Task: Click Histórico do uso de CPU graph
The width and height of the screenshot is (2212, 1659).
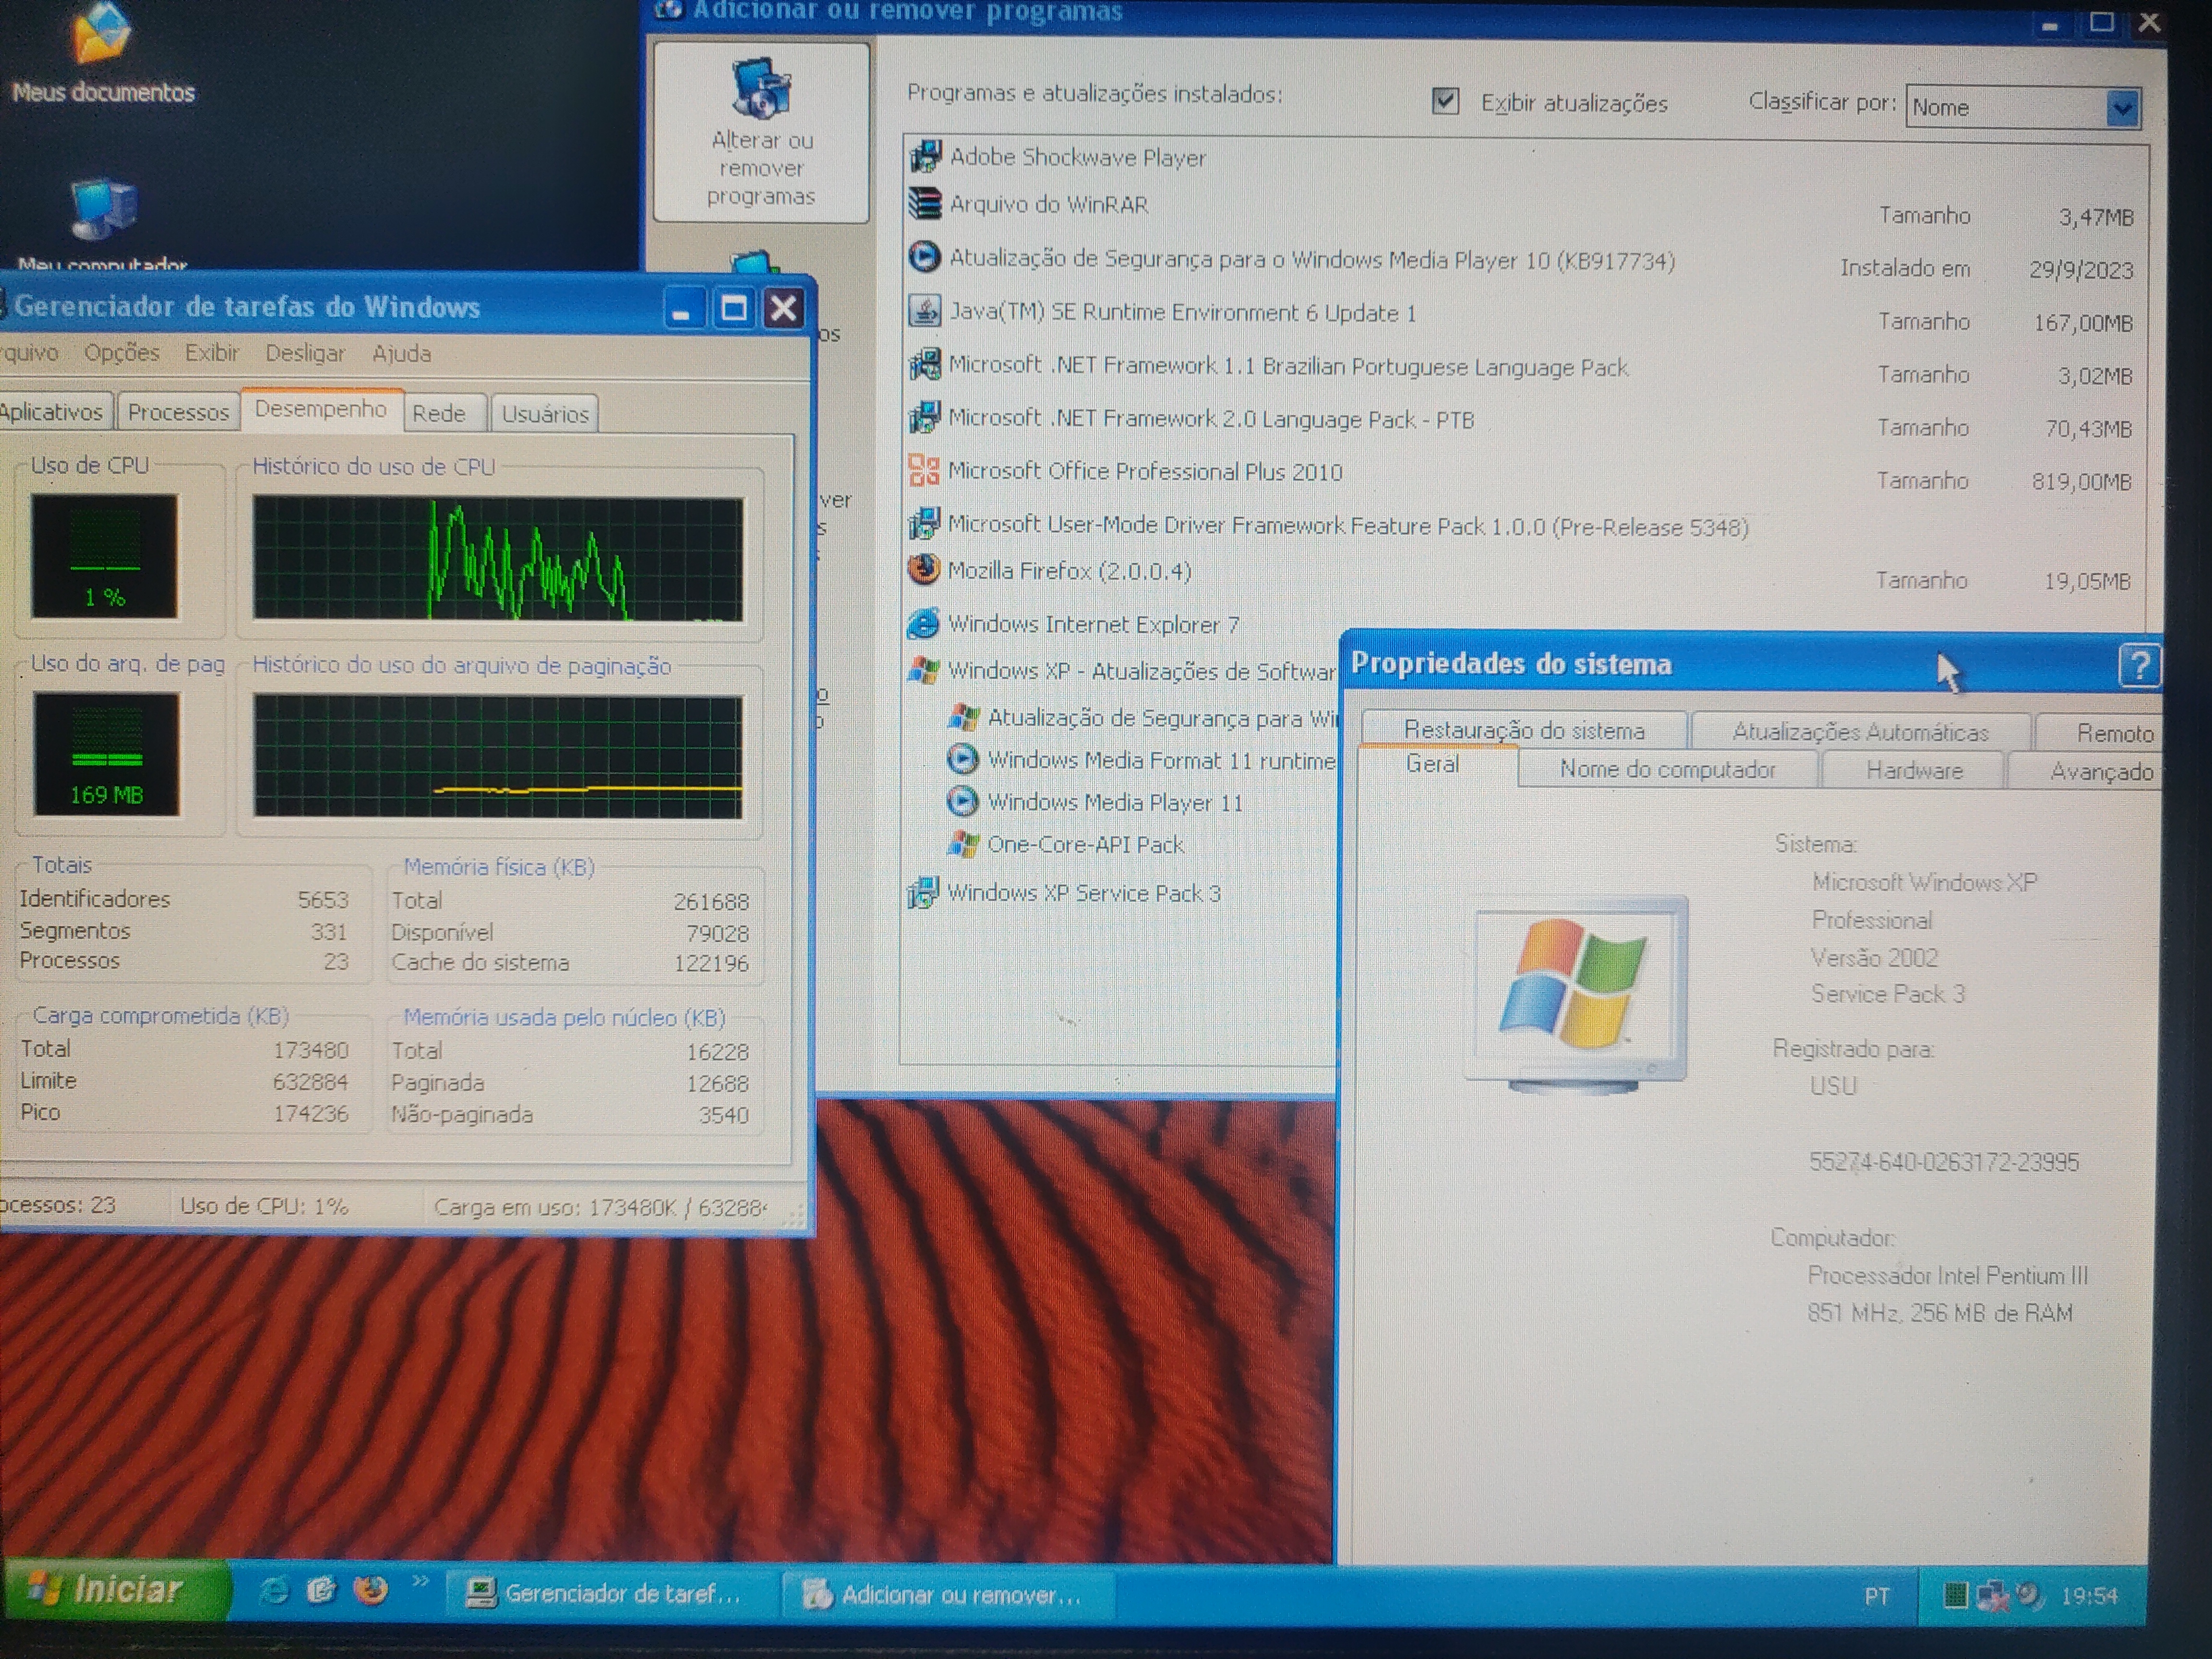Action: pos(497,559)
